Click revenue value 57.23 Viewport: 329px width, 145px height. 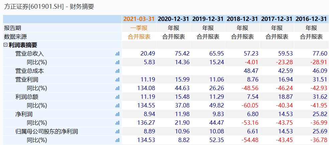click(x=251, y=54)
